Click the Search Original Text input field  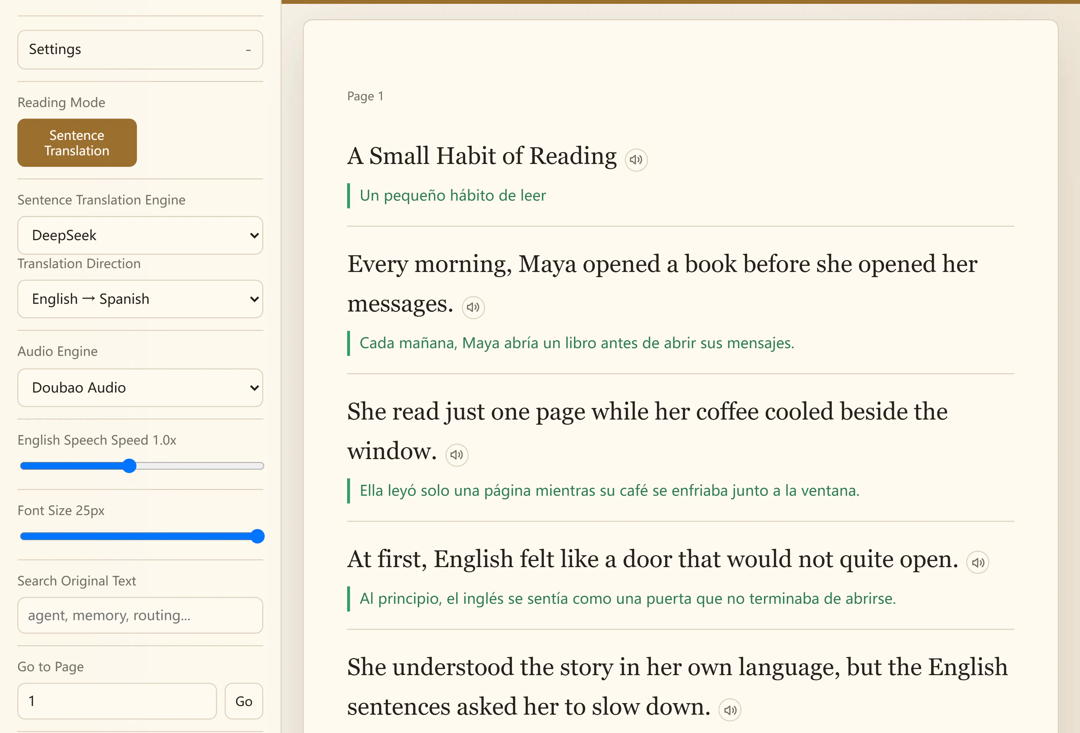click(140, 615)
